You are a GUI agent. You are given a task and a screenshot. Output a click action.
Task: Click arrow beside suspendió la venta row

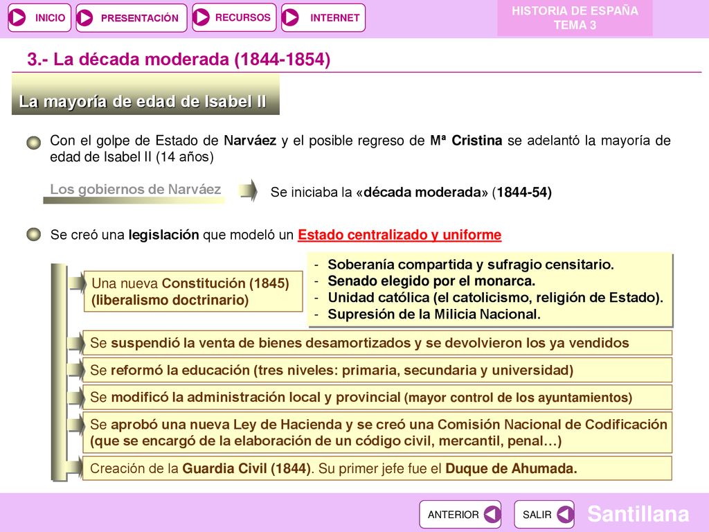[76, 344]
